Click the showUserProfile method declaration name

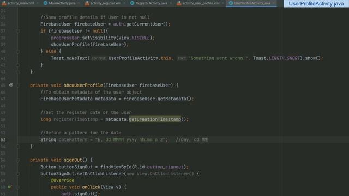click(x=83, y=85)
